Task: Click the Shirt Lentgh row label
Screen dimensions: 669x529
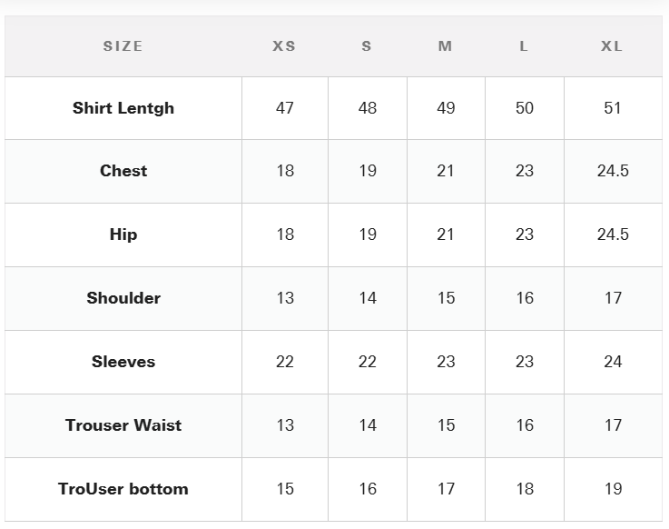Action: coord(123,108)
